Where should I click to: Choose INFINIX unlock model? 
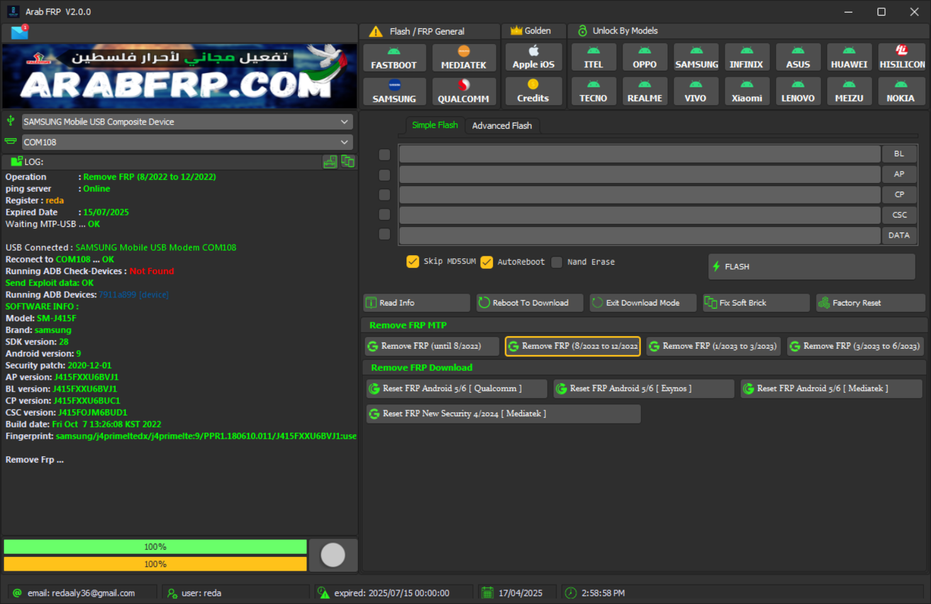click(x=747, y=57)
